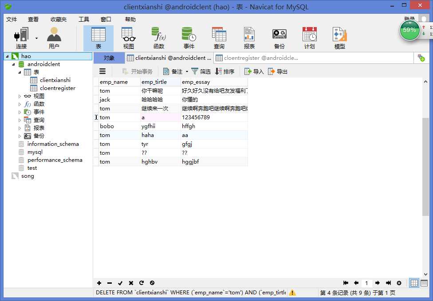Screen dimensions: 433x301
Task: Open the 函数 (Function) toolbar icon
Action: point(159,38)
